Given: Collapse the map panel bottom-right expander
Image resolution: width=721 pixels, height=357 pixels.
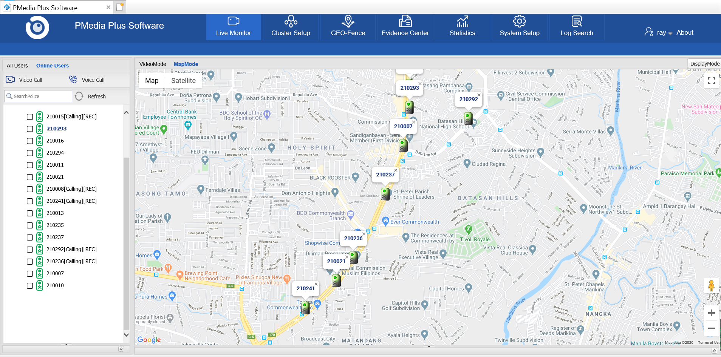Looking at the screenshot, I should click(x=714, y=351).
